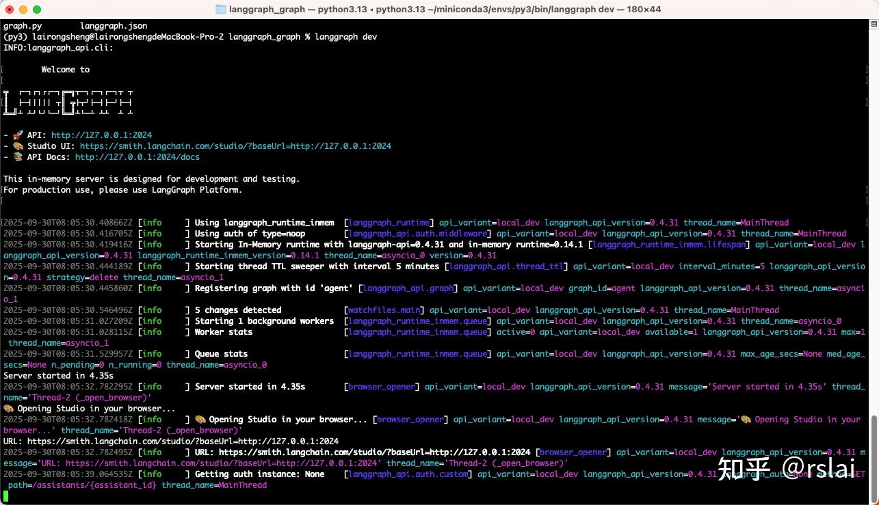Viewport: 879px width, 505px height.
Task: Click the file name 'graph.py'
Action: tap(23, 26)
